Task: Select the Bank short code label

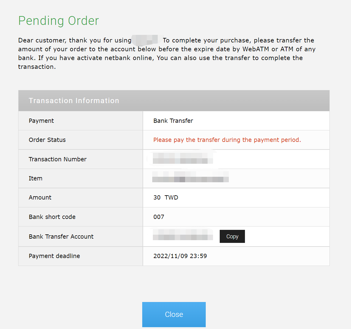Action: point(52,217)
